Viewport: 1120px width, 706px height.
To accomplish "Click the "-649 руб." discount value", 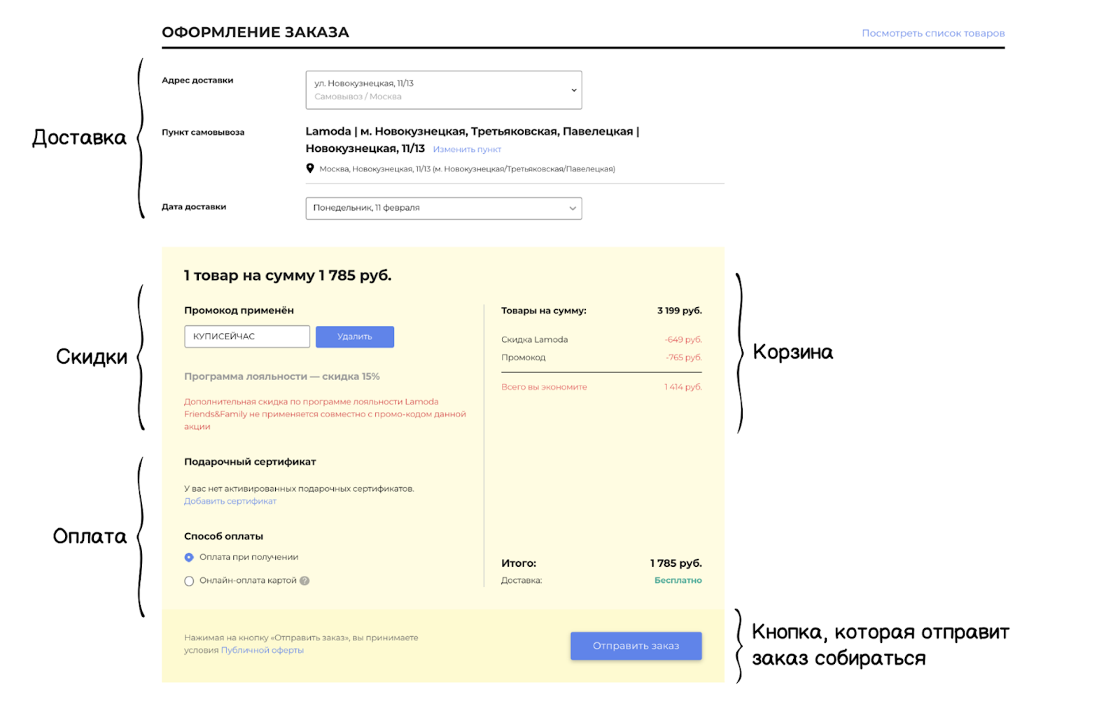I will click(683, 340).
